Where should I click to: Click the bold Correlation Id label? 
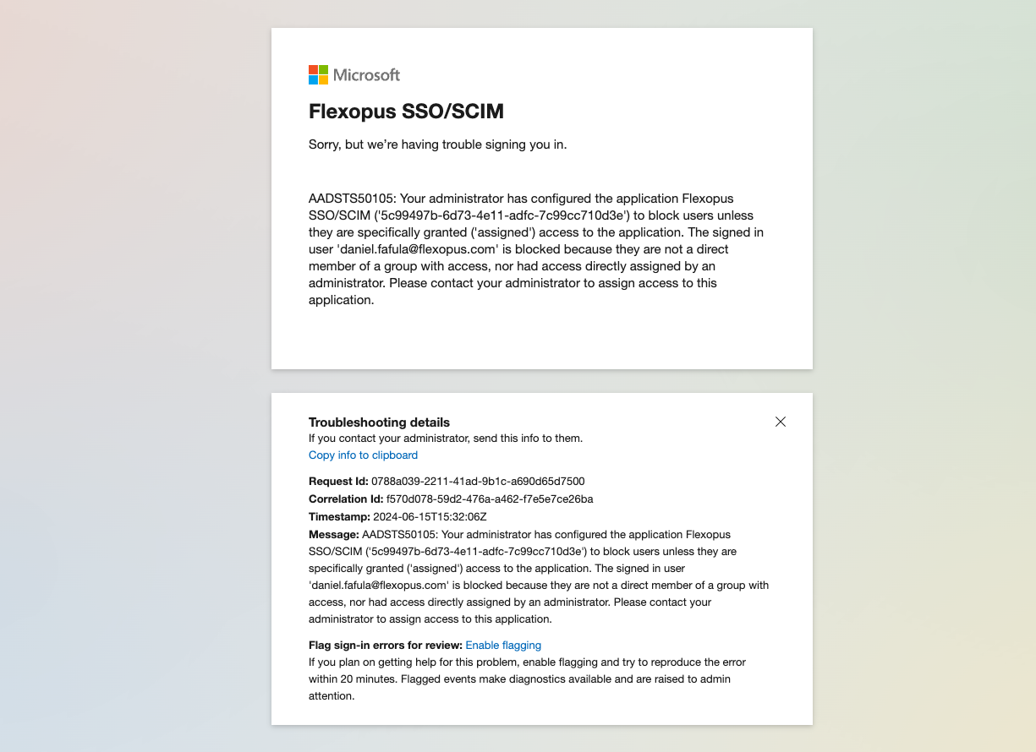346,499
